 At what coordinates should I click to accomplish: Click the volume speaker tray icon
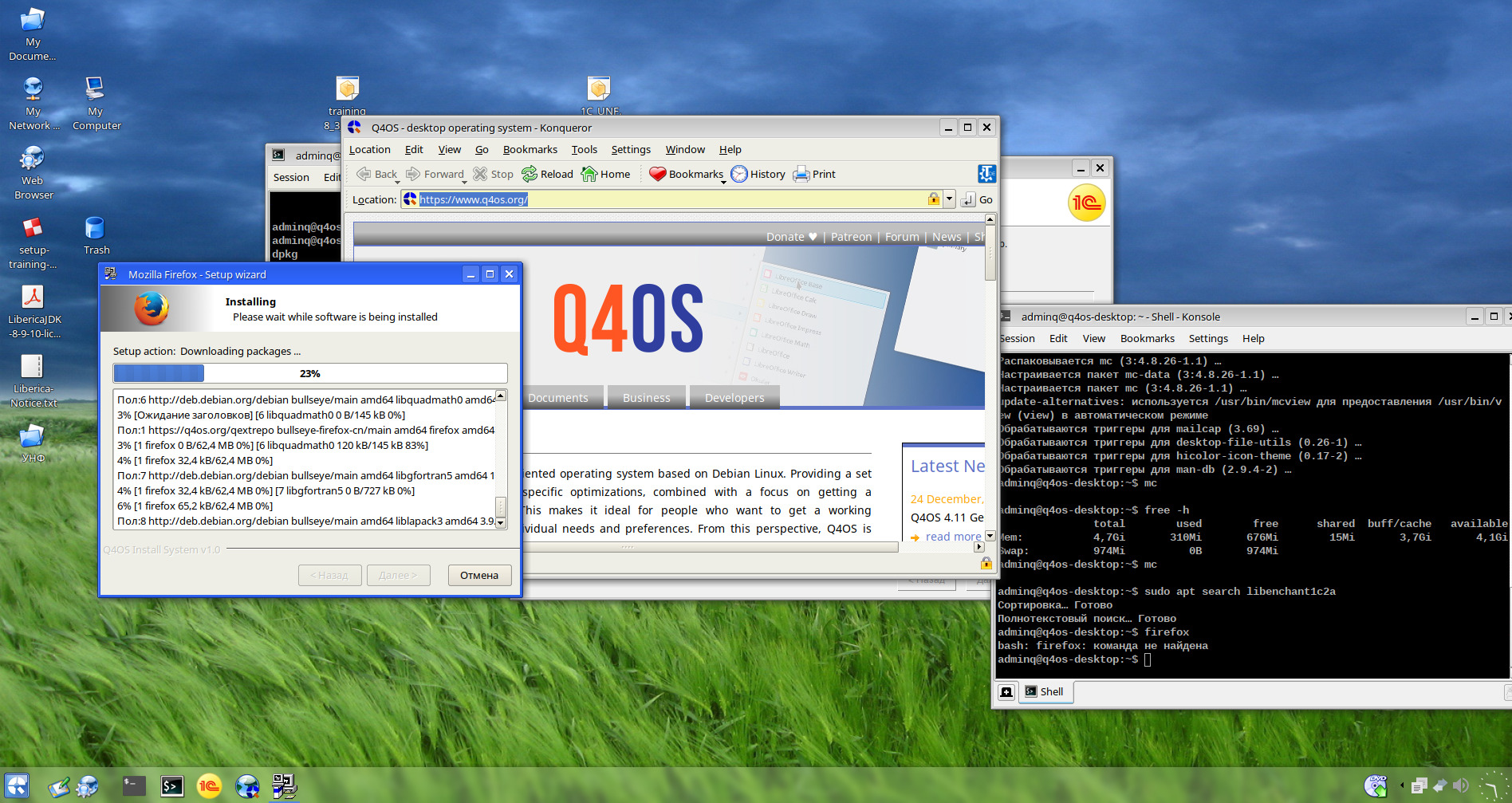pyautogui.click(x=1460, y=786)
